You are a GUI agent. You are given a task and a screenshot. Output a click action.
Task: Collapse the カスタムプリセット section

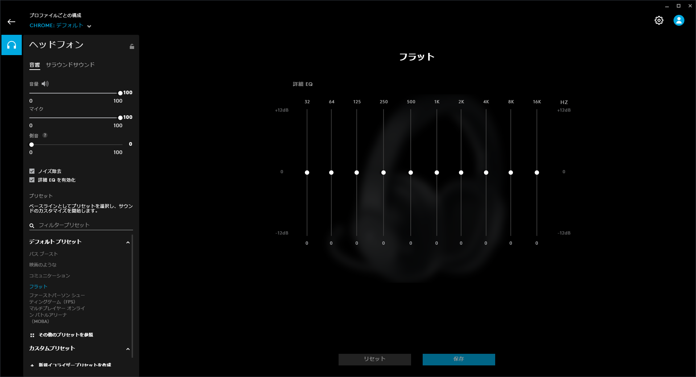point(128,349)
